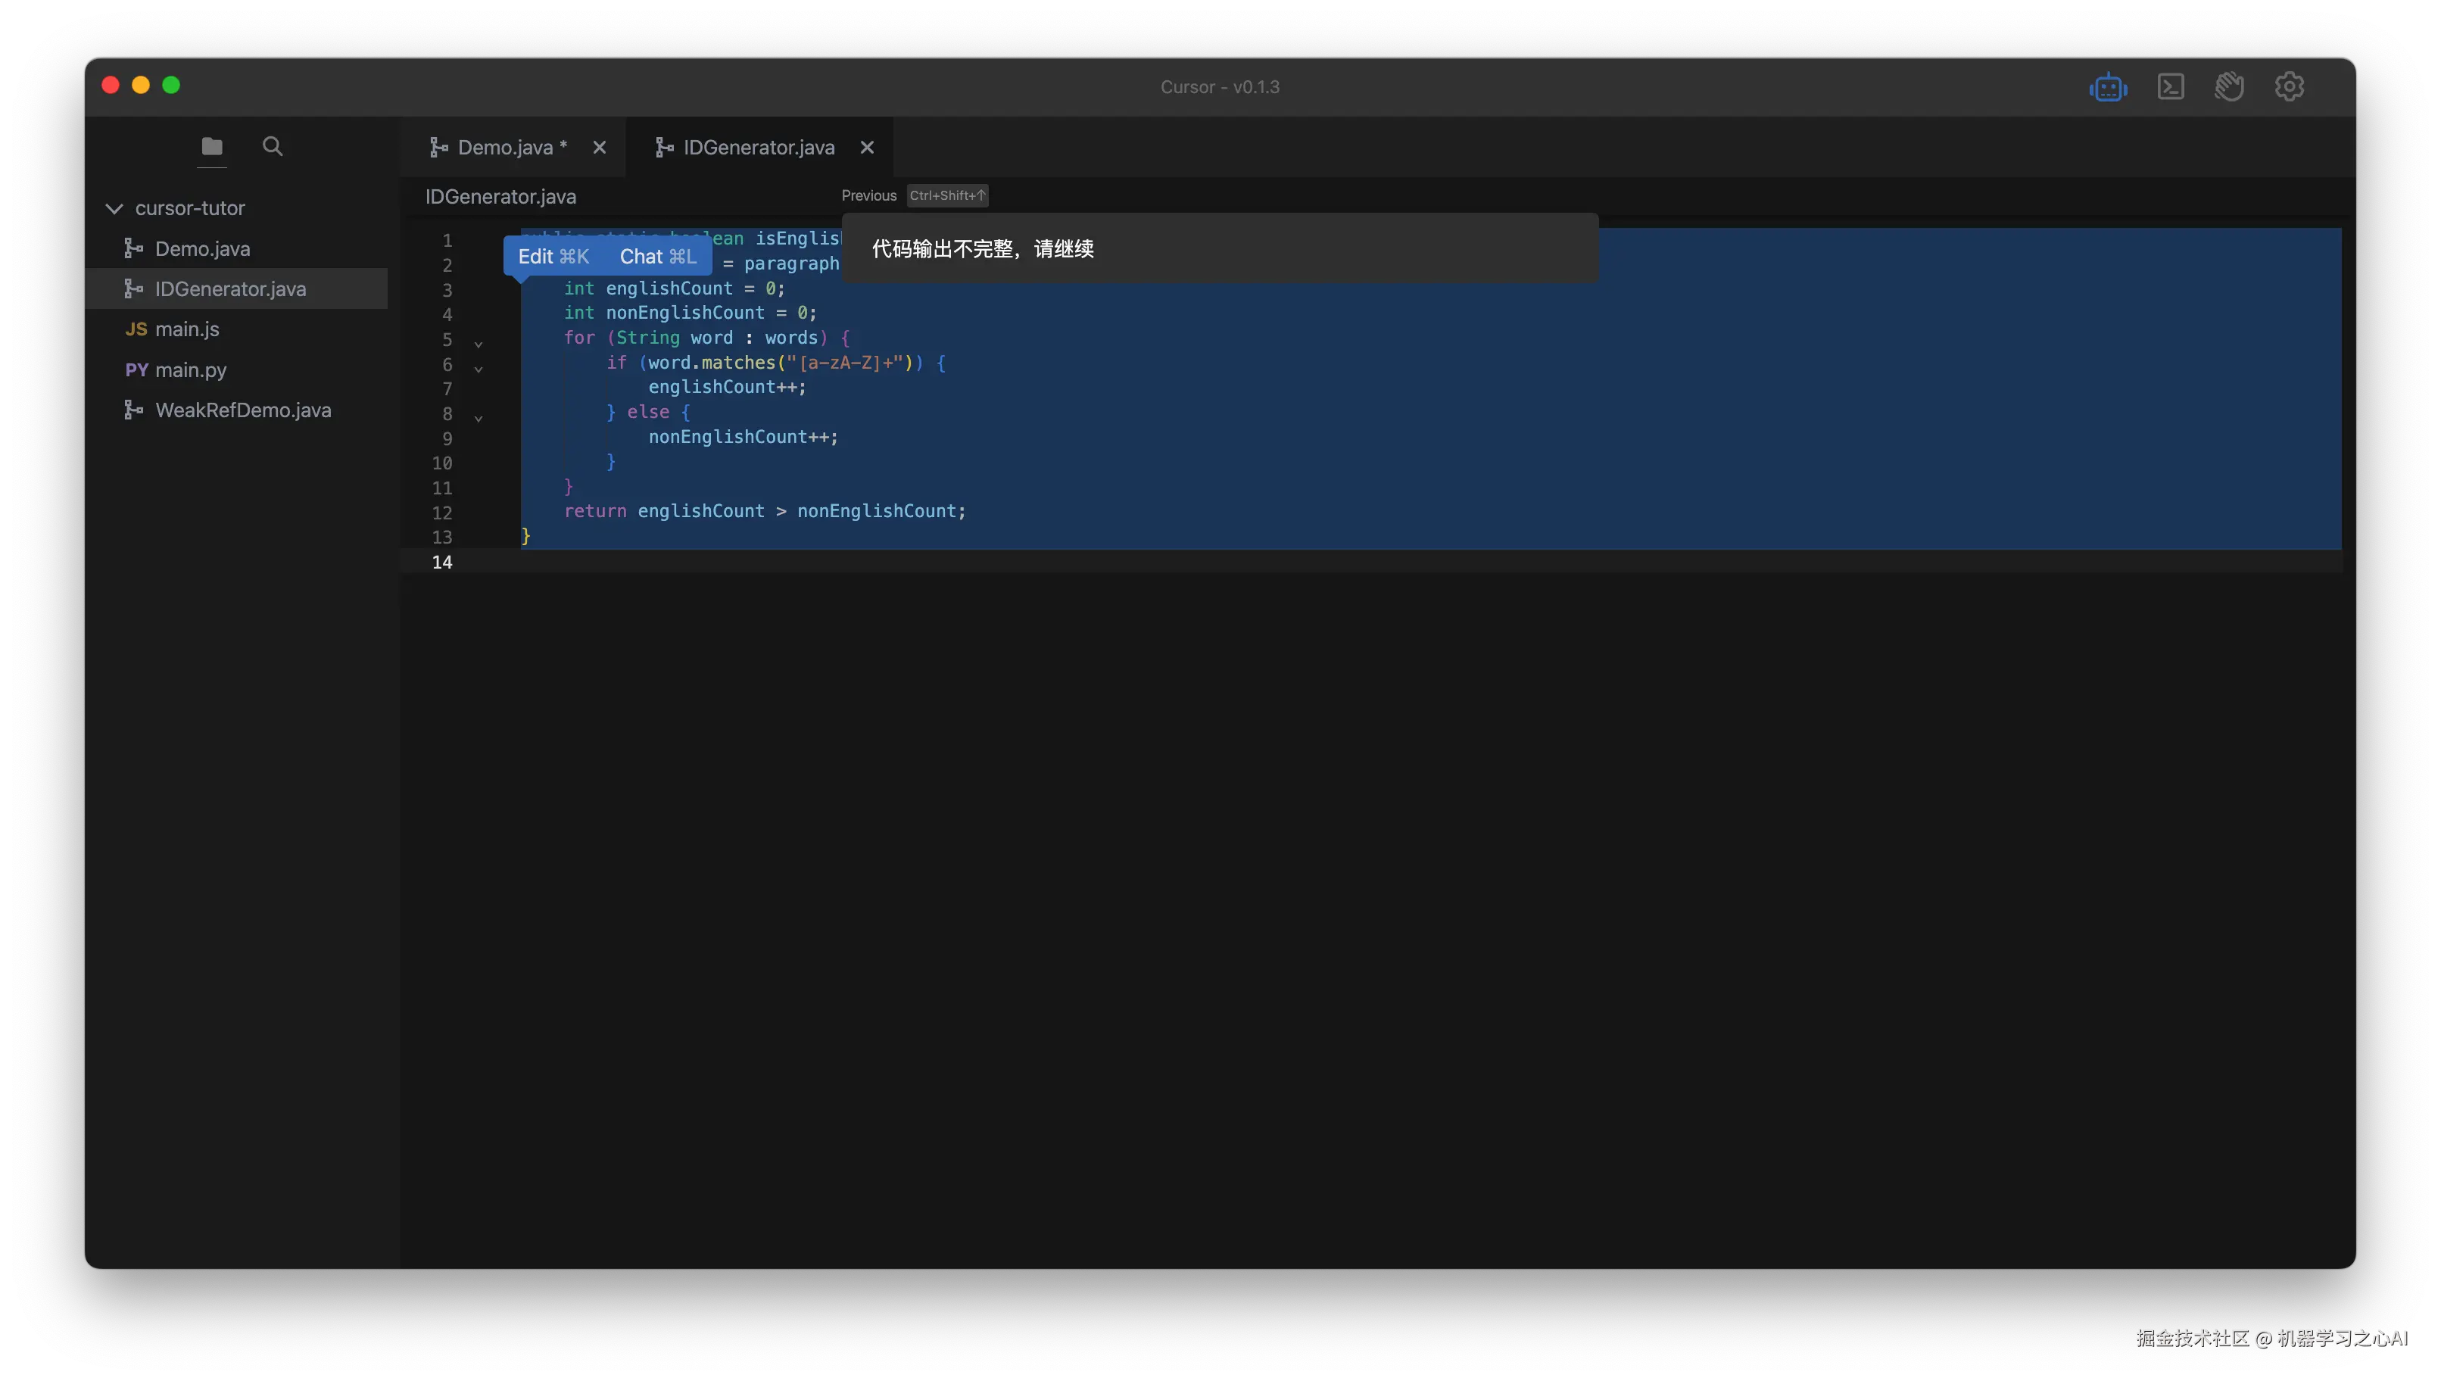Open main.py in the file tree
Screen dimensions: 2441x1381
click(x=191, y=370)
